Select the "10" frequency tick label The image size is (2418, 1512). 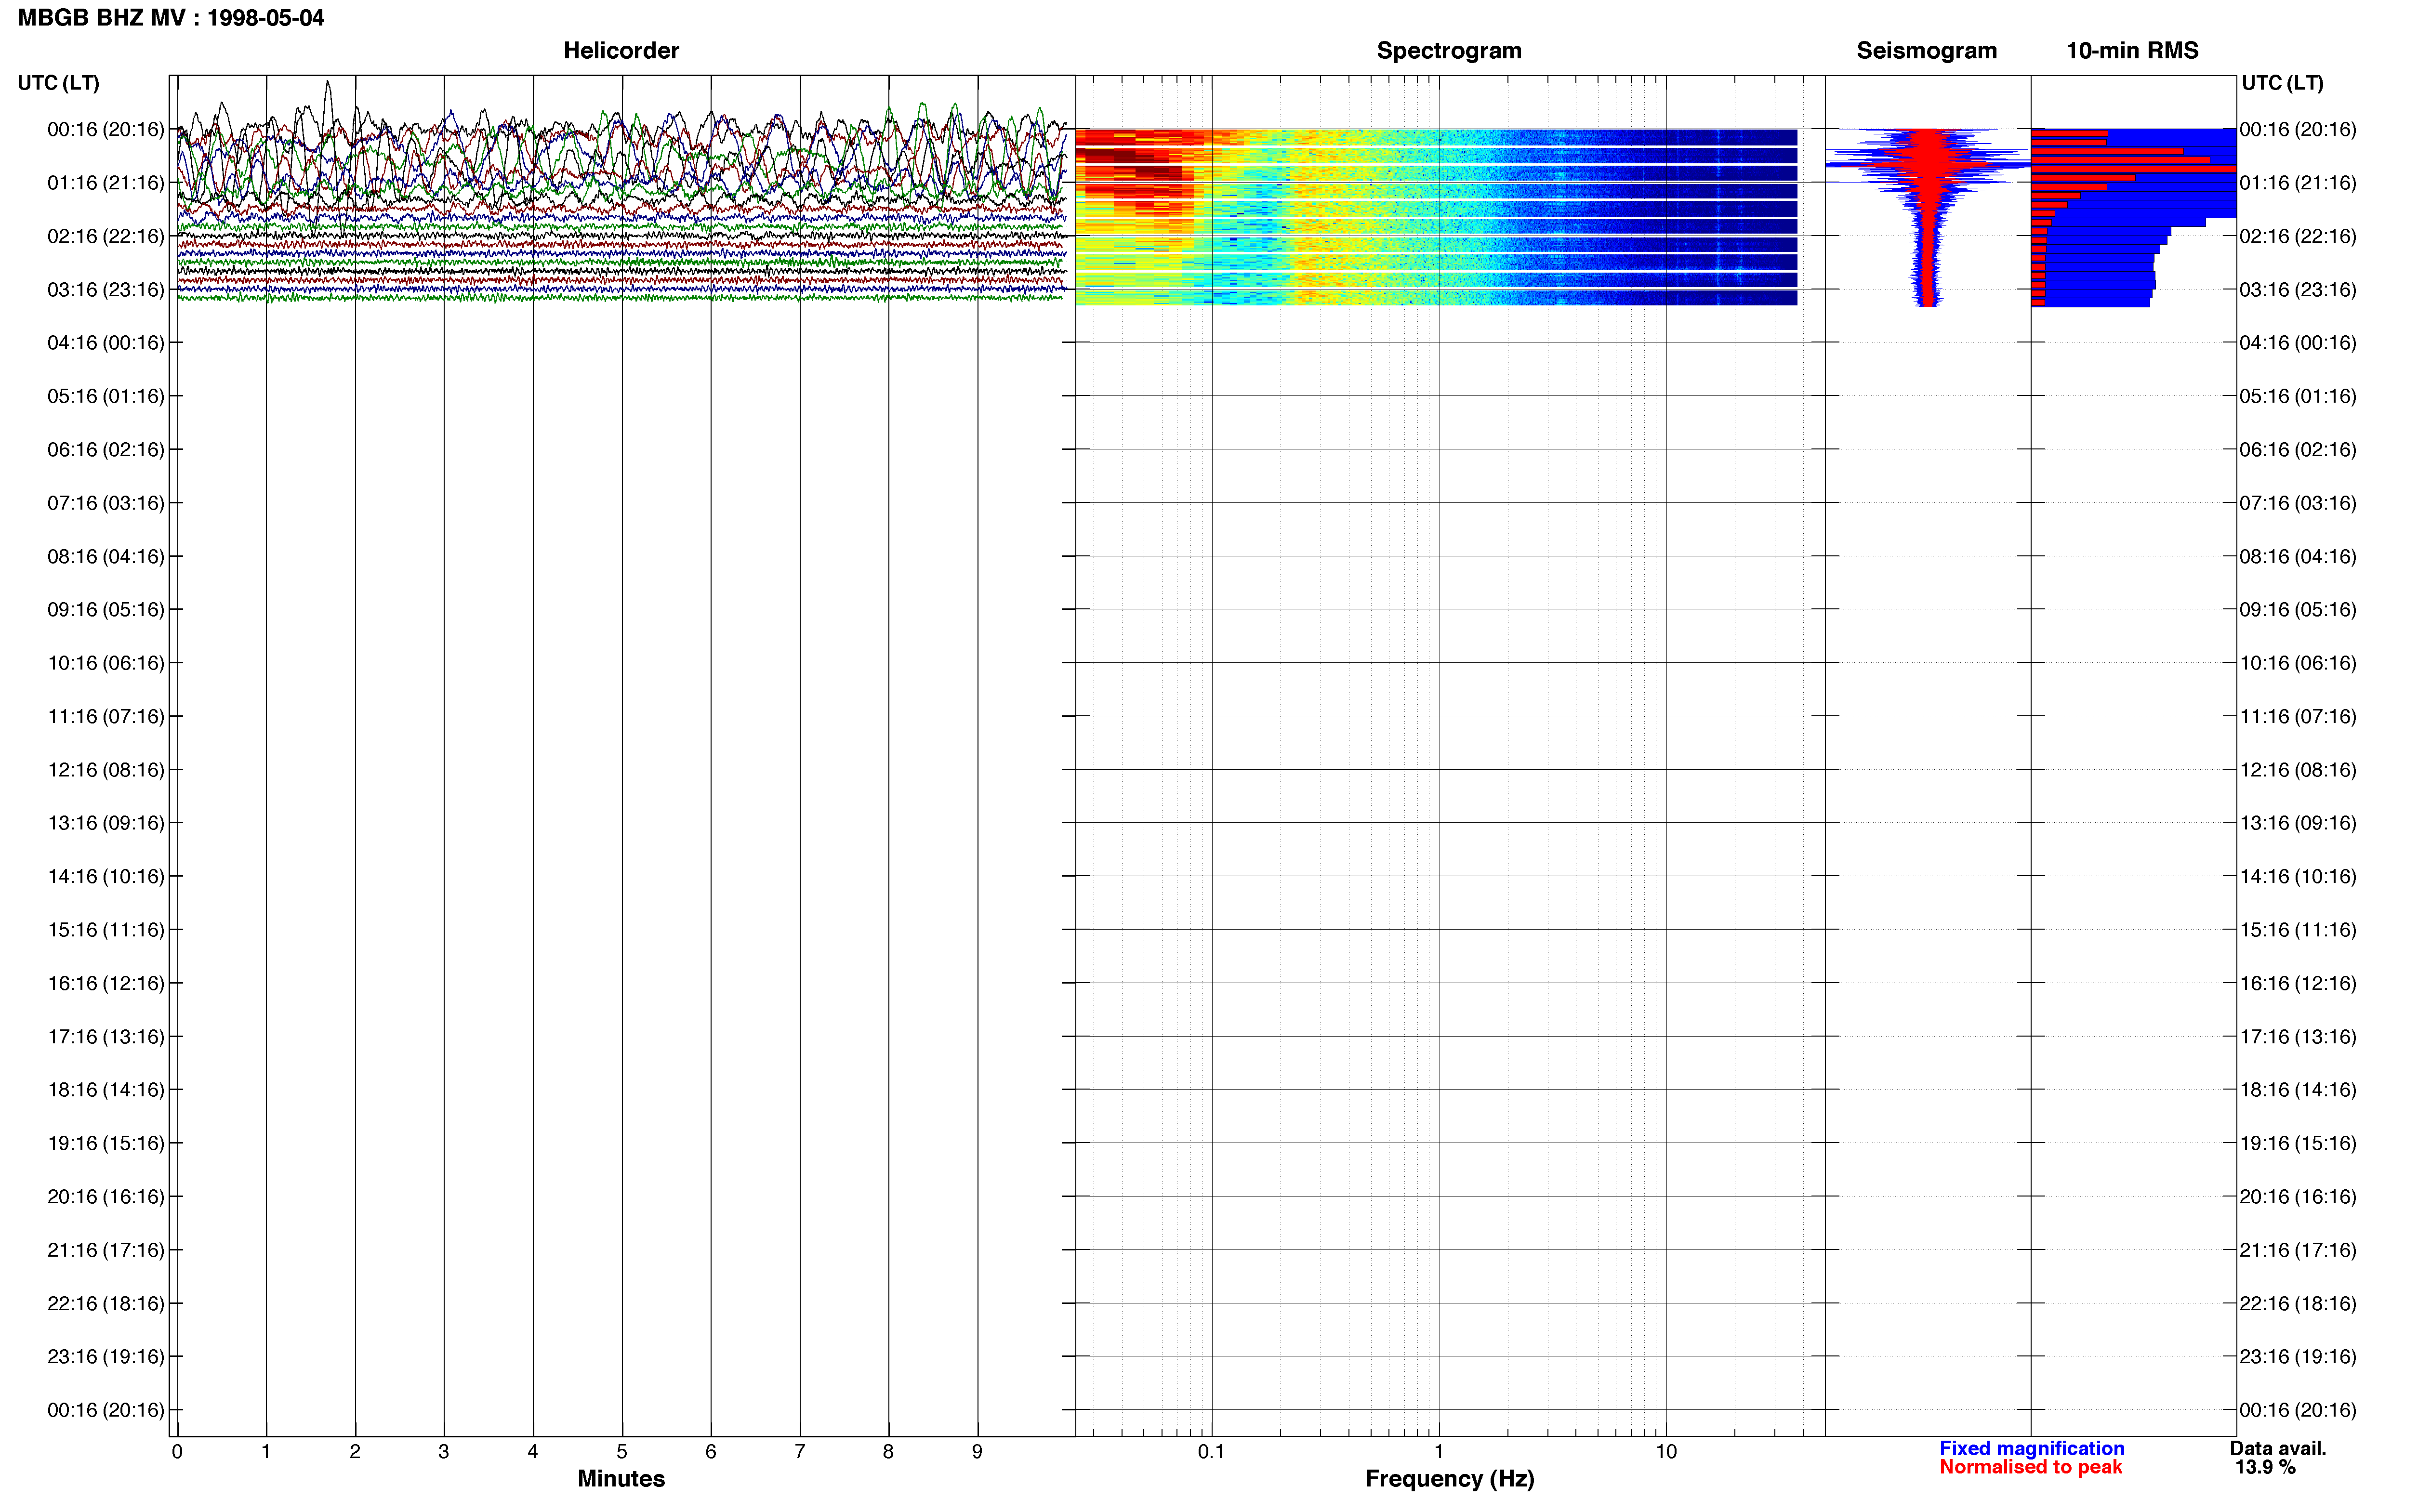coord(1666,1452)
